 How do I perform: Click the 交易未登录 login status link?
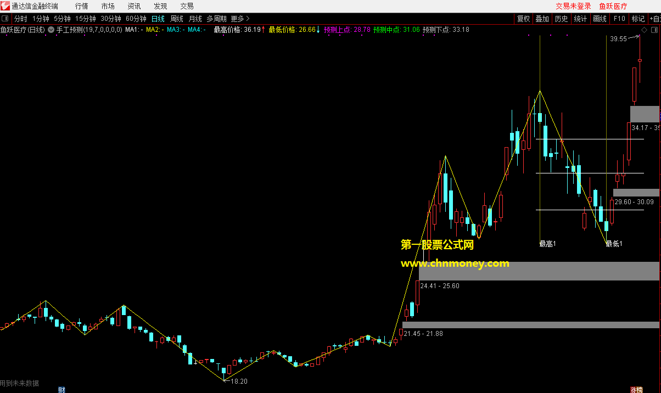pos(573,6)
